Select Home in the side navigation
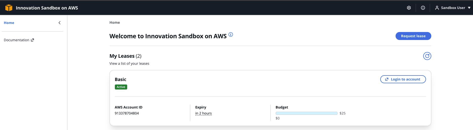 click(x=9, y=23)
